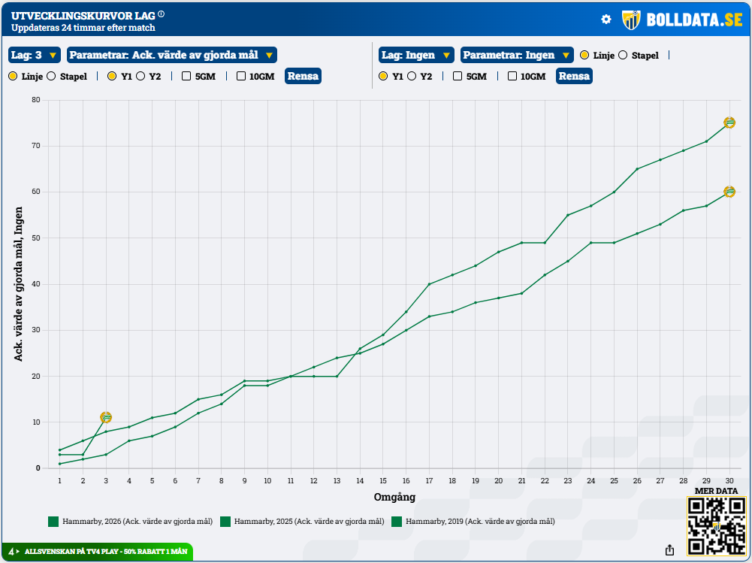Viewport: 752px width, 563px height.
Task: Select the left Stapel radio button
Action: (x=51, y=76)
